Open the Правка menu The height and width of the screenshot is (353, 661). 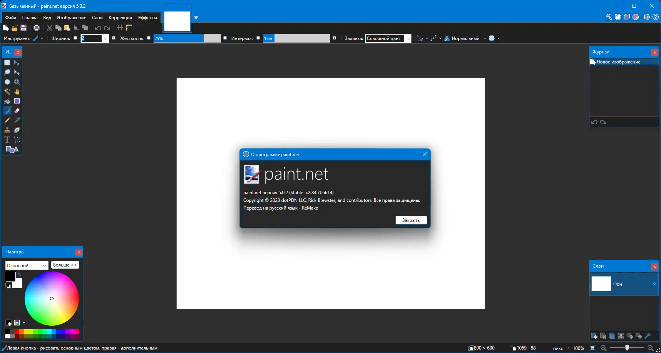tap(30, 18)
